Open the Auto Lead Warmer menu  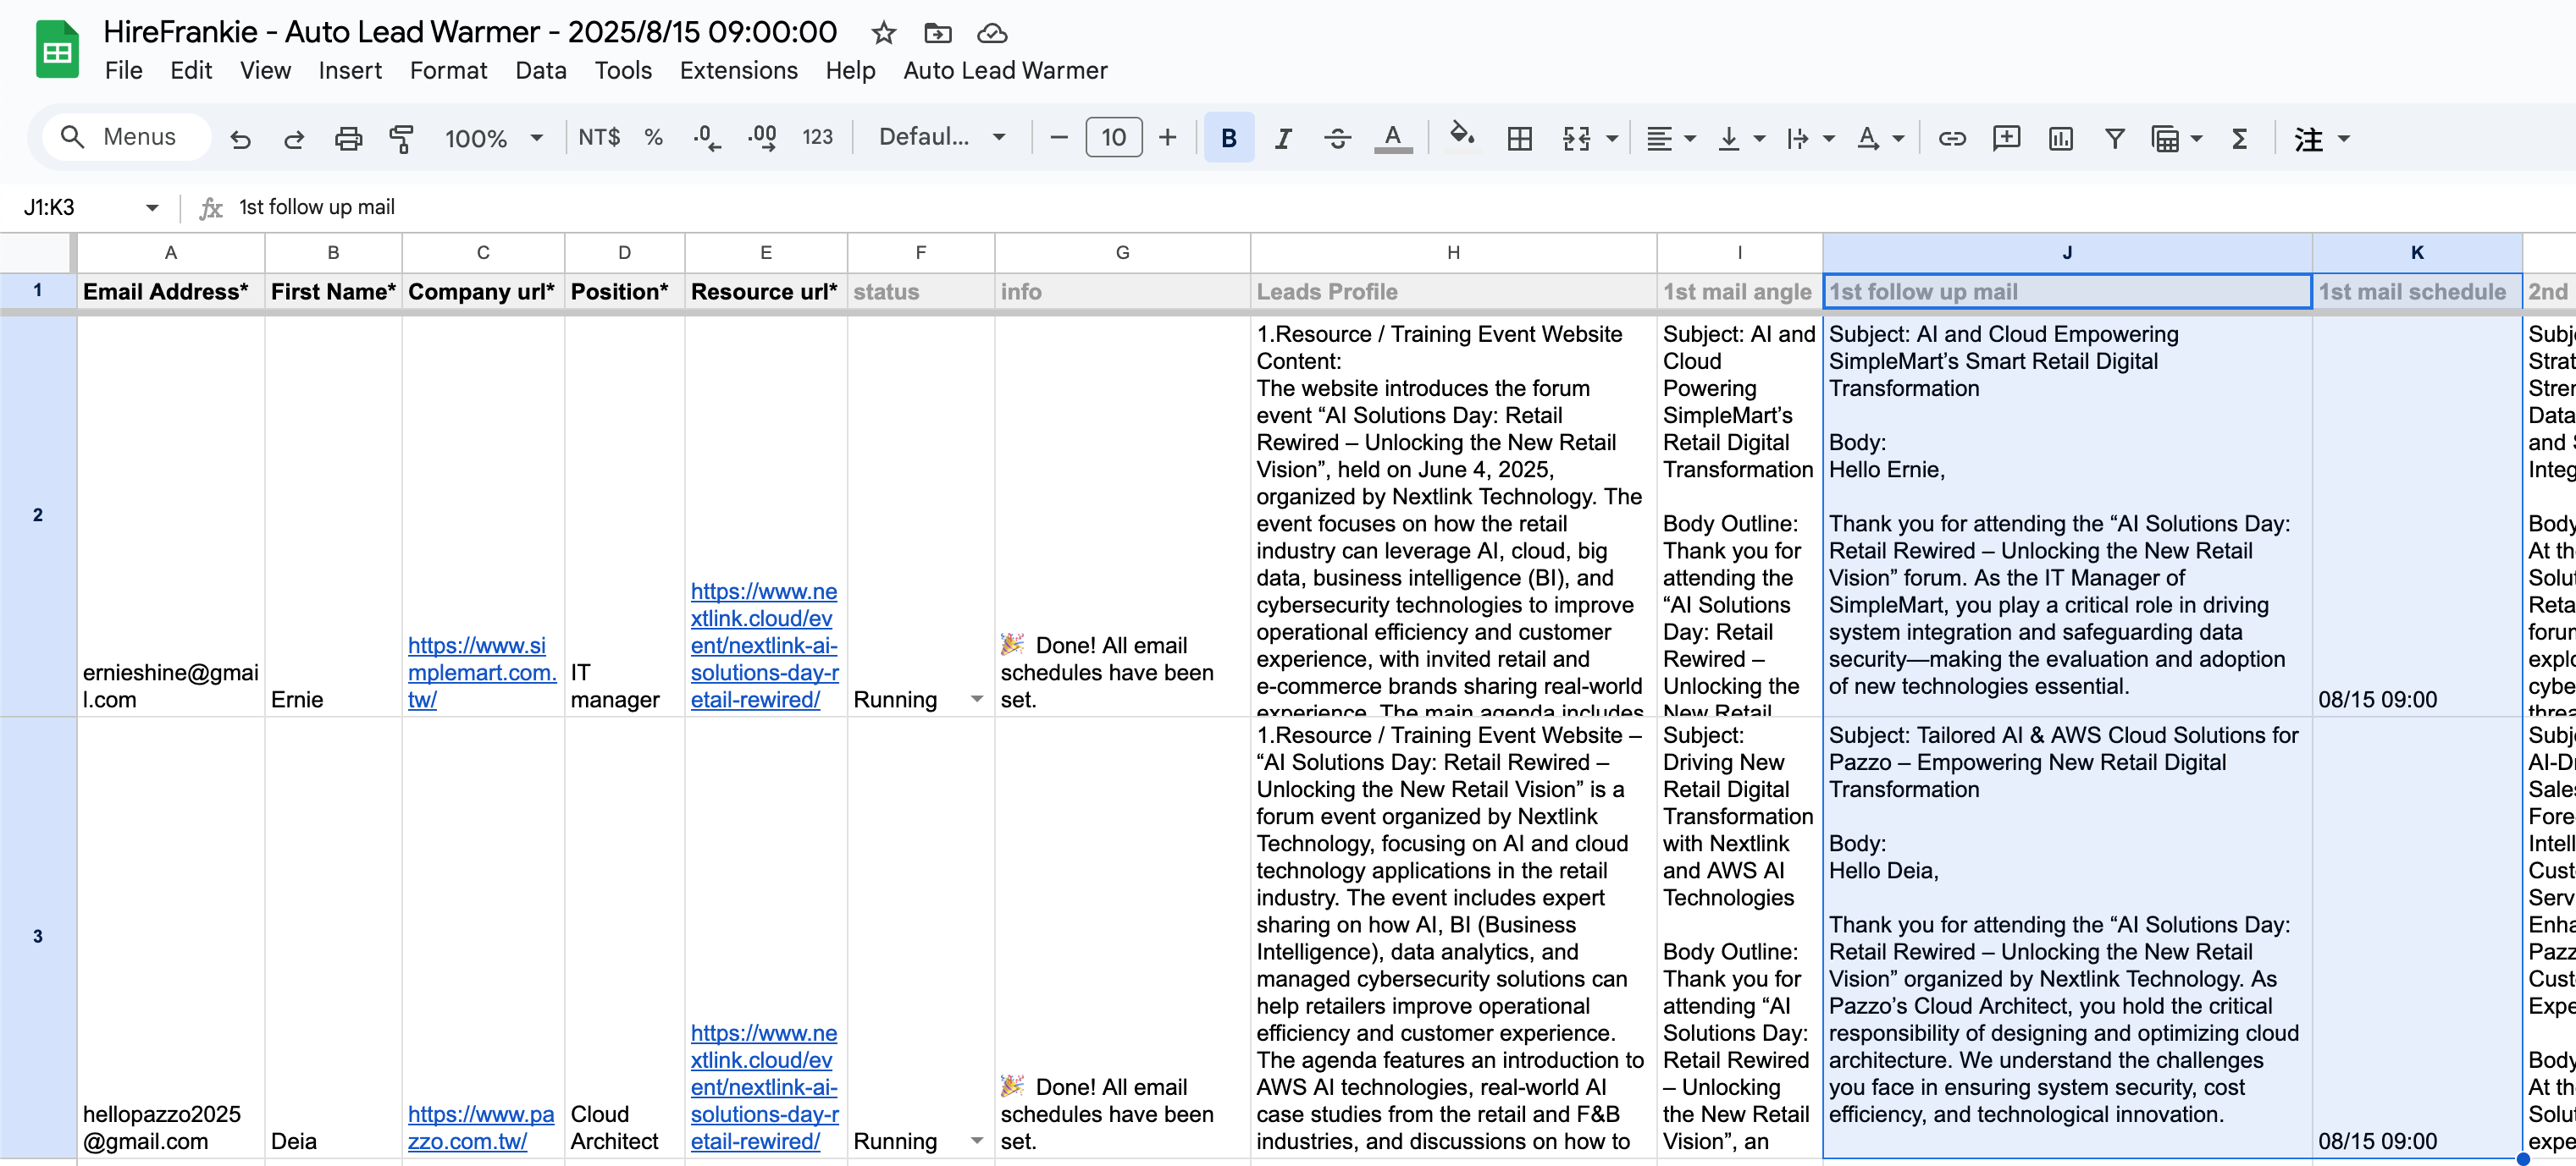[x=1004, y=70]
